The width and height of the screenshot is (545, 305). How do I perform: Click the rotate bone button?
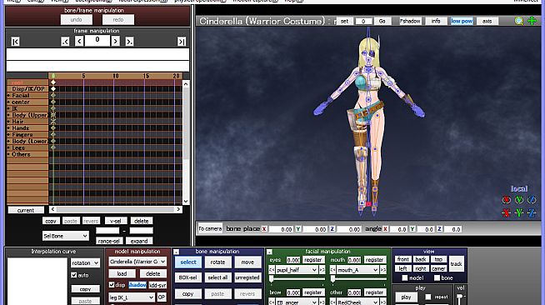click(x=218, y=262)
